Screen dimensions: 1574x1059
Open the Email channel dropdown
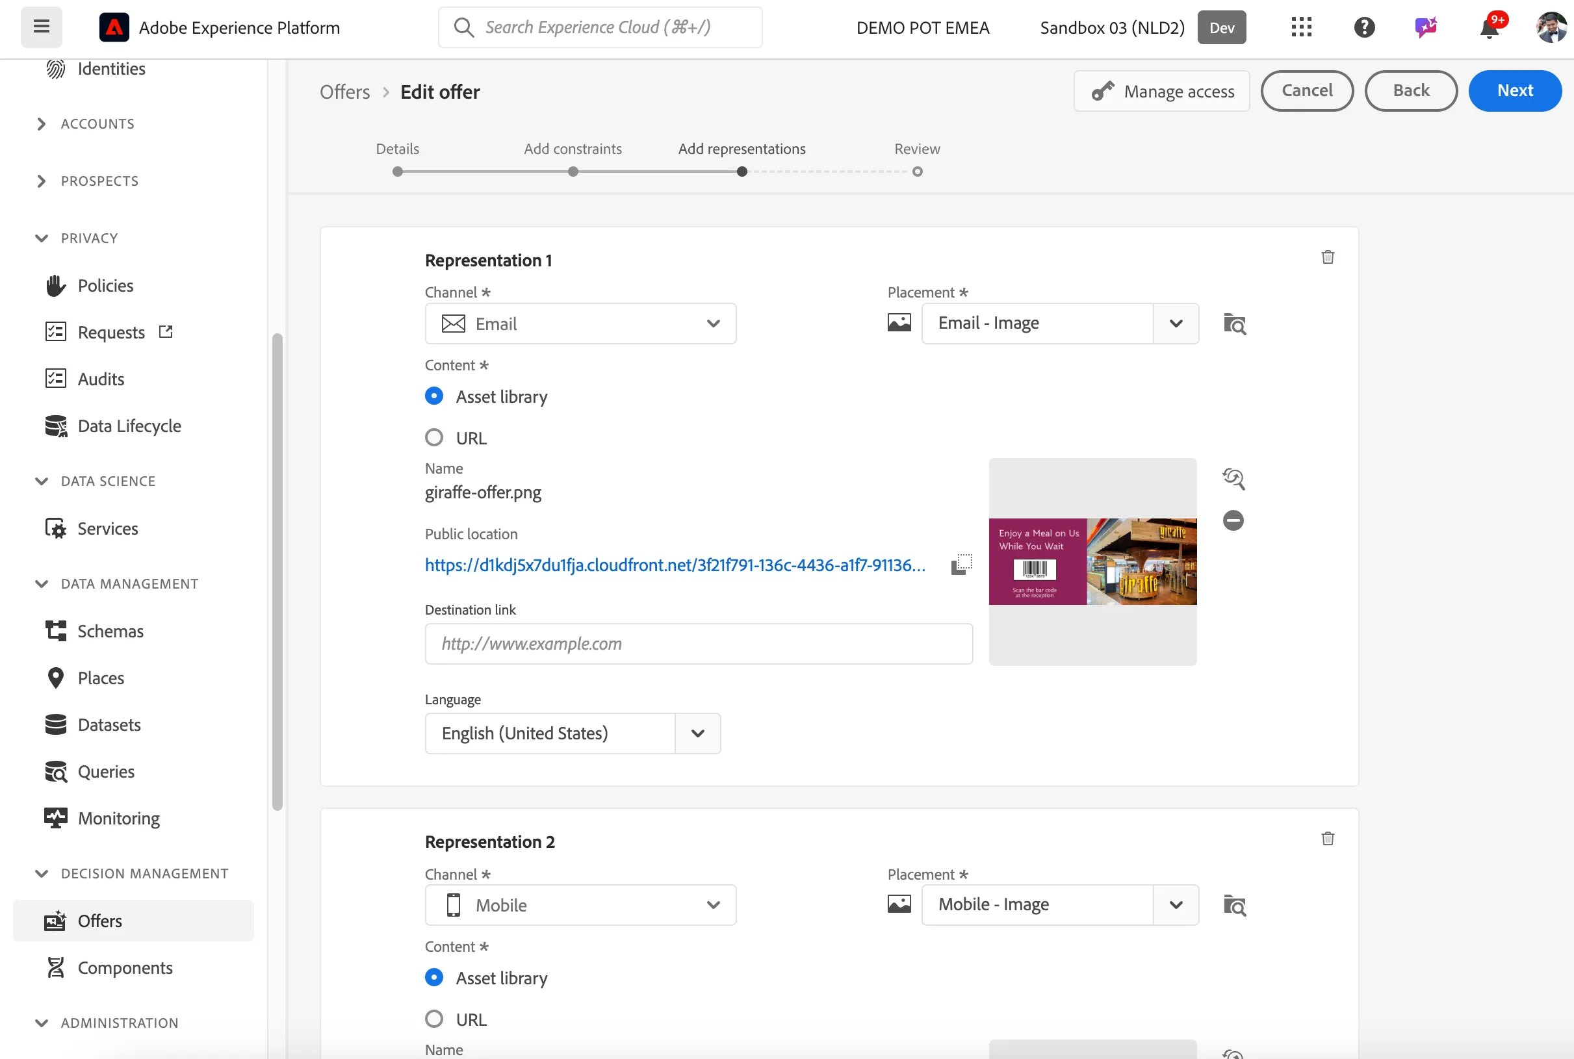pos(580,324)
